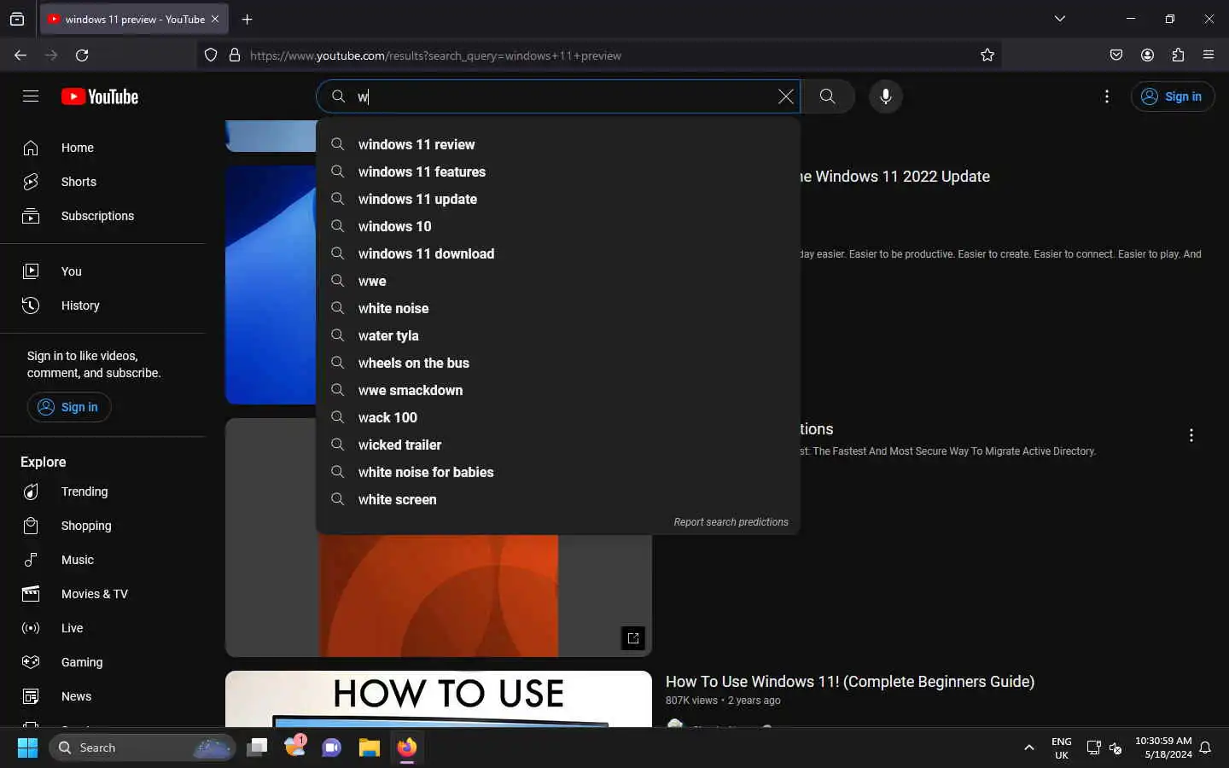Select suggestion white noise for babies

pyautogui.click(x=558, y=472)
